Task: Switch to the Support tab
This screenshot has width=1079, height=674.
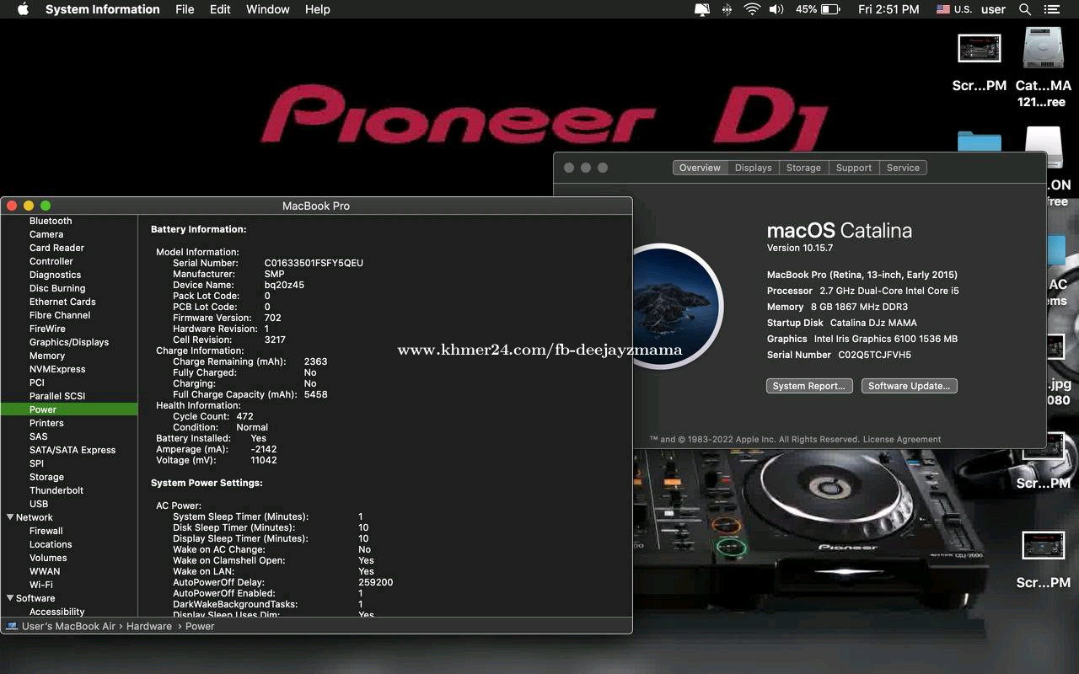Action: pos(854,168)
